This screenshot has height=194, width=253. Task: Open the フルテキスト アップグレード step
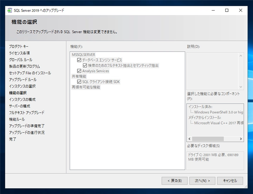tap(27, 113)
